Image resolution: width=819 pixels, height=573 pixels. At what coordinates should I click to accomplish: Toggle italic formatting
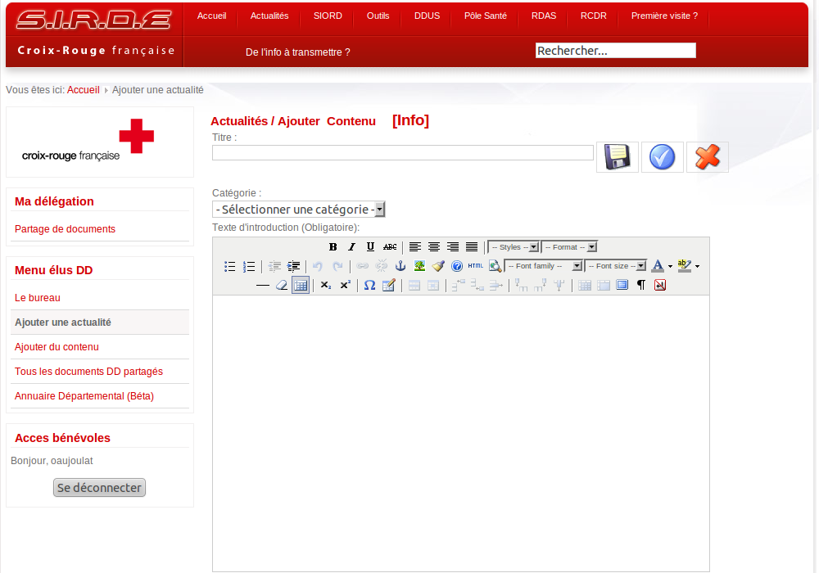tap(351, 246)
